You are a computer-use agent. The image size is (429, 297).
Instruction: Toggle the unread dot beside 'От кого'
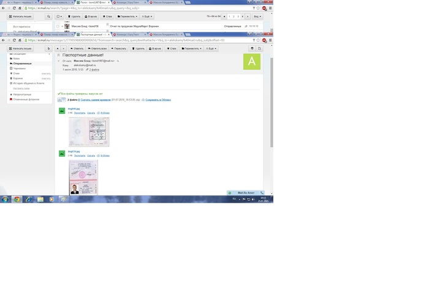pyautogui.click(x=59, y=61)
